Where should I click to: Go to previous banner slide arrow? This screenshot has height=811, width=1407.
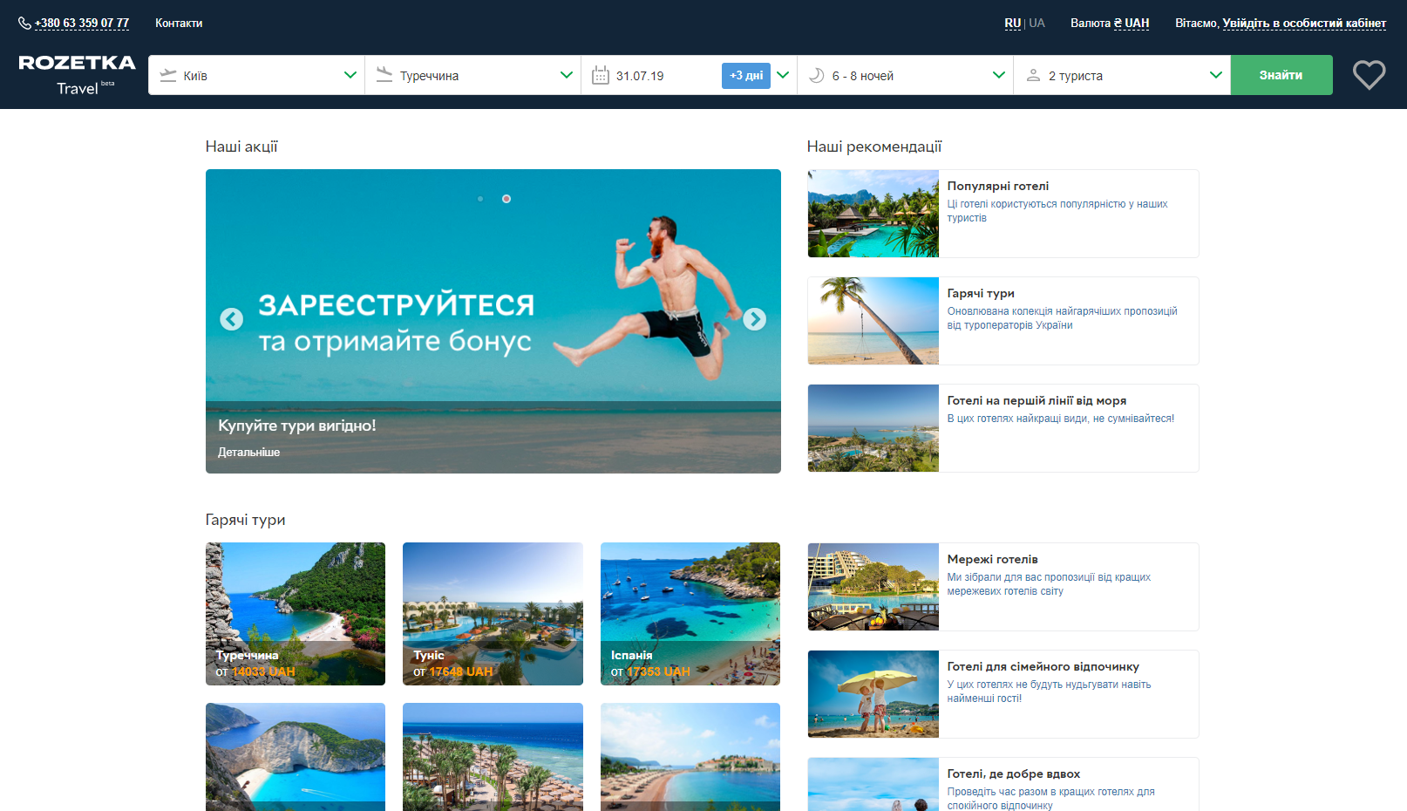click(231, 319)
